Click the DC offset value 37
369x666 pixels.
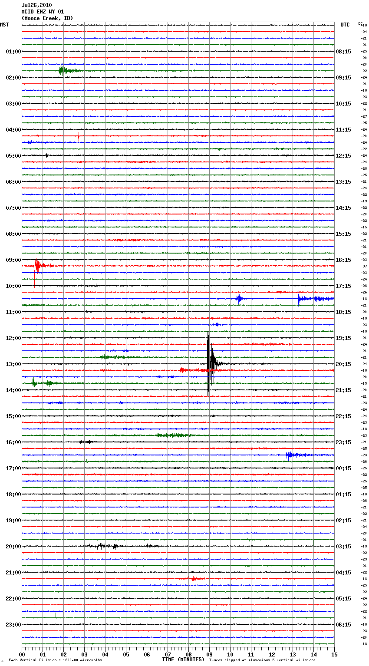pyautogui.click(x=365, y=266)
